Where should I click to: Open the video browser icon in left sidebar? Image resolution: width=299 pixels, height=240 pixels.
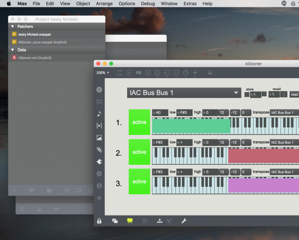pos(99,125)
